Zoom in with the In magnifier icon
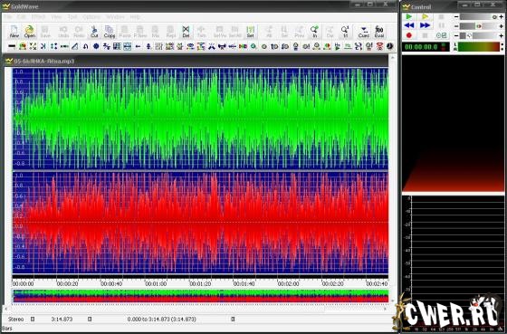Screen dimensions: 507x334 click(x=314, y=32)
